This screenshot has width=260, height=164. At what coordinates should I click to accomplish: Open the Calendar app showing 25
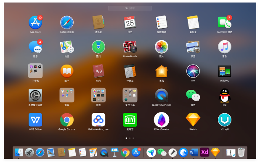click(130, 22)
